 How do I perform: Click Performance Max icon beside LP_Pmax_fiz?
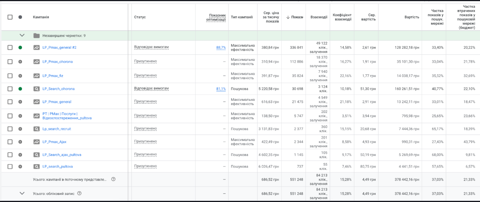pos(36,76)
